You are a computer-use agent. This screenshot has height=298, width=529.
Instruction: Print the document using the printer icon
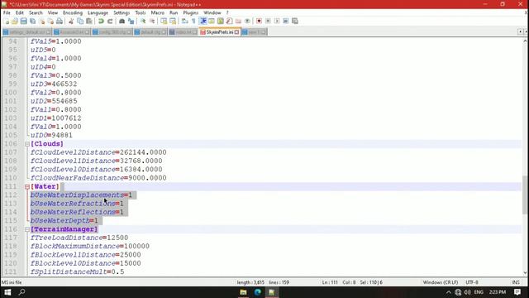tap(60, 21)
